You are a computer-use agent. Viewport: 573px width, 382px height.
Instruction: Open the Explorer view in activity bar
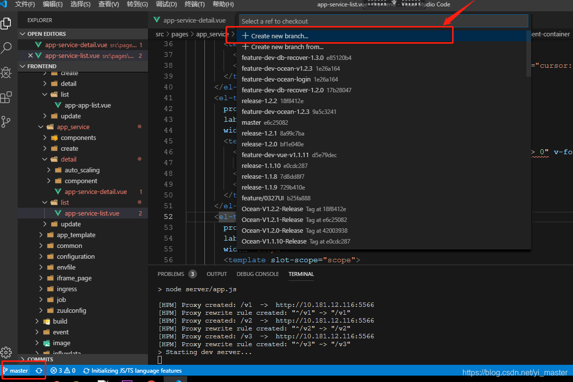tap(6, 24)
